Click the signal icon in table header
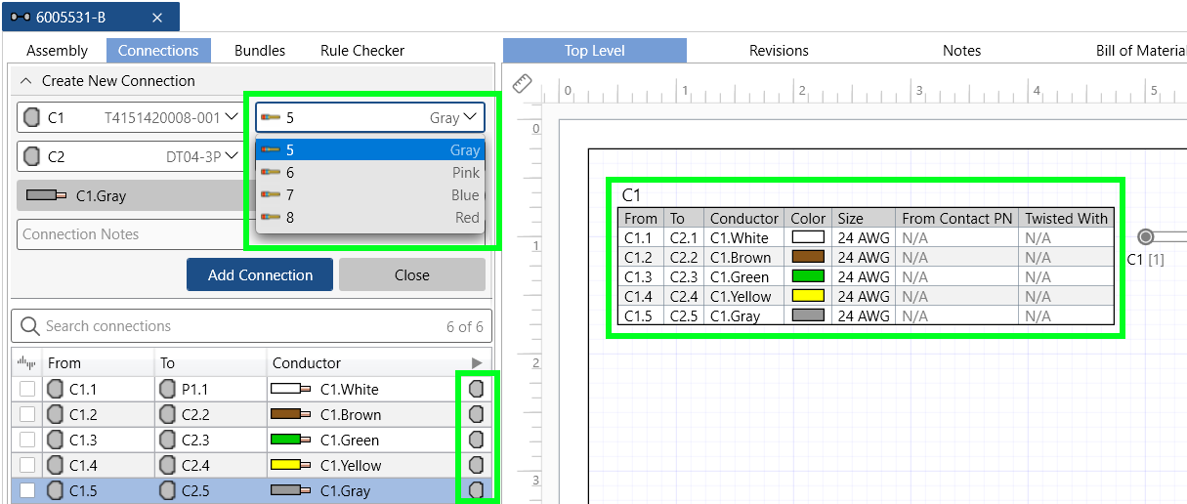Image resolution: width=1187 pixels, height=504 pixels. pyautogui.click(x=26, y=363)
